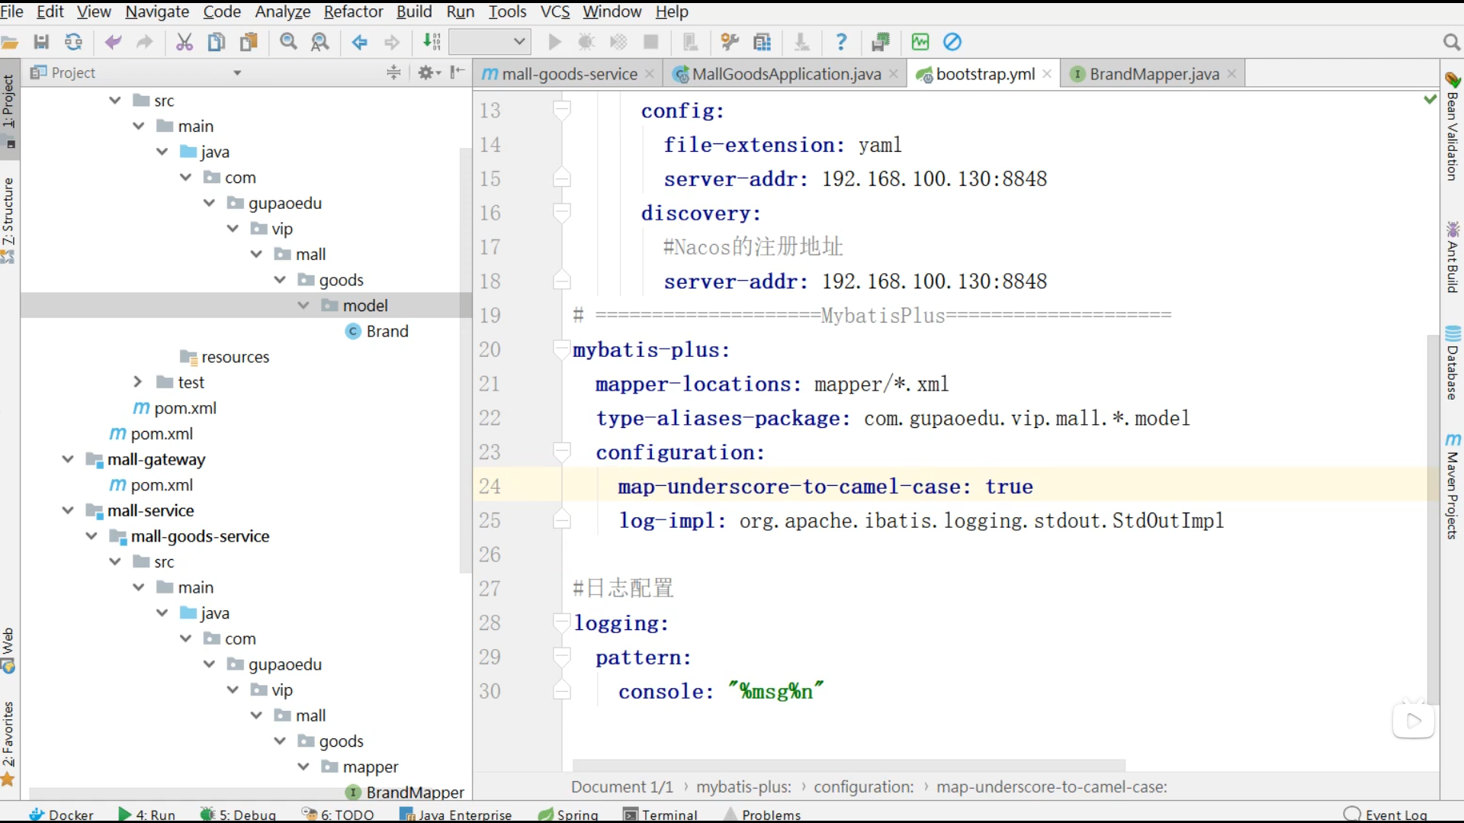Open the run configuration dropdown

490,42
